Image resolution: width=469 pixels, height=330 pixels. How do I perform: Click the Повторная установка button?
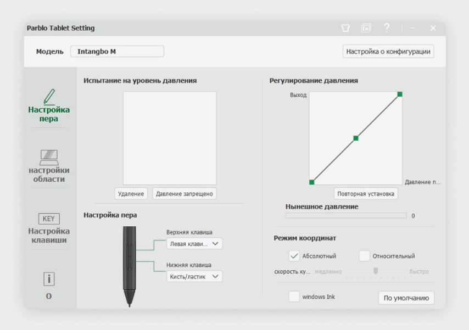tap(366, 194)
